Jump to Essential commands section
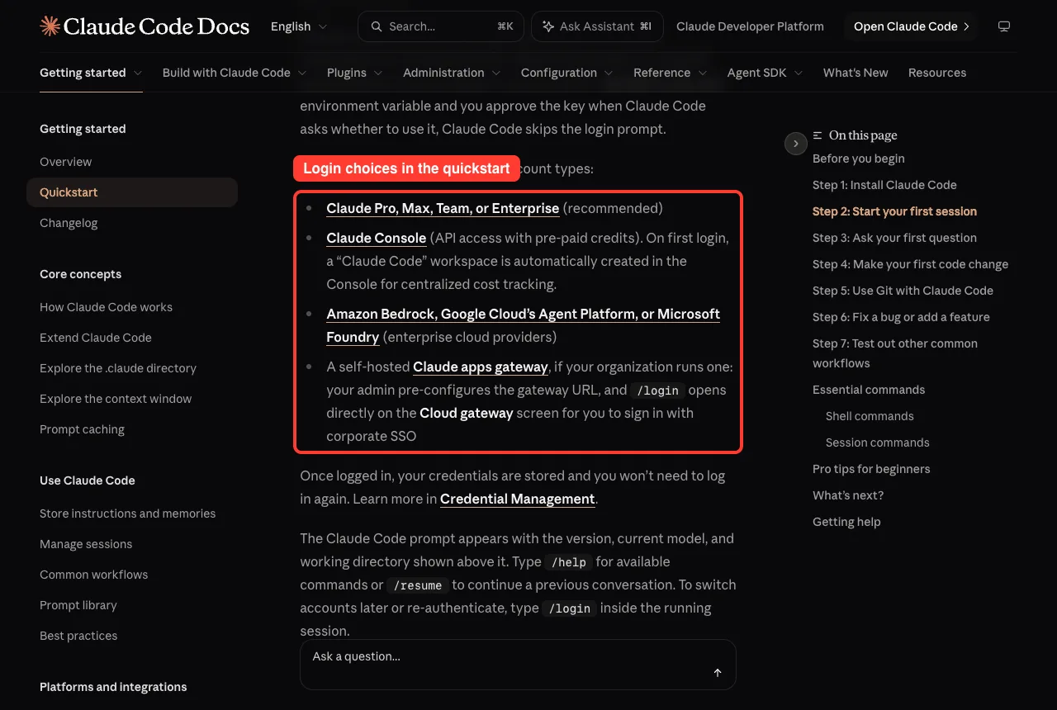Viewport: 1057px width, 710px height. pyautogui.click(x=869, y=390)
